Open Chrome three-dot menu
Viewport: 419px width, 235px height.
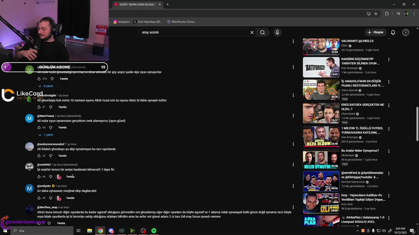pyautogui.click(x=414, y=14)
